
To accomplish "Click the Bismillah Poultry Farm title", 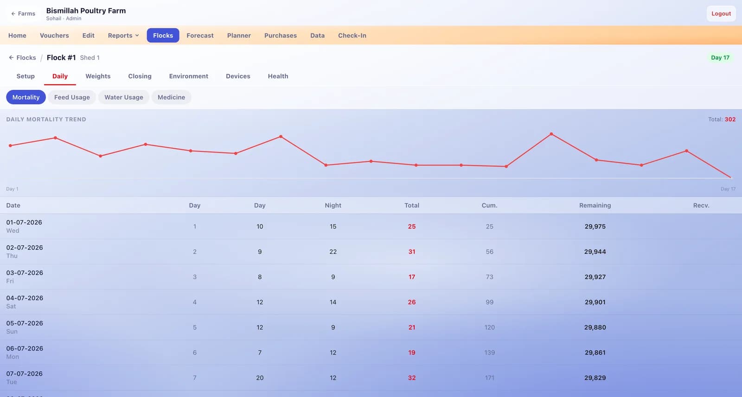I will point(86,11).
